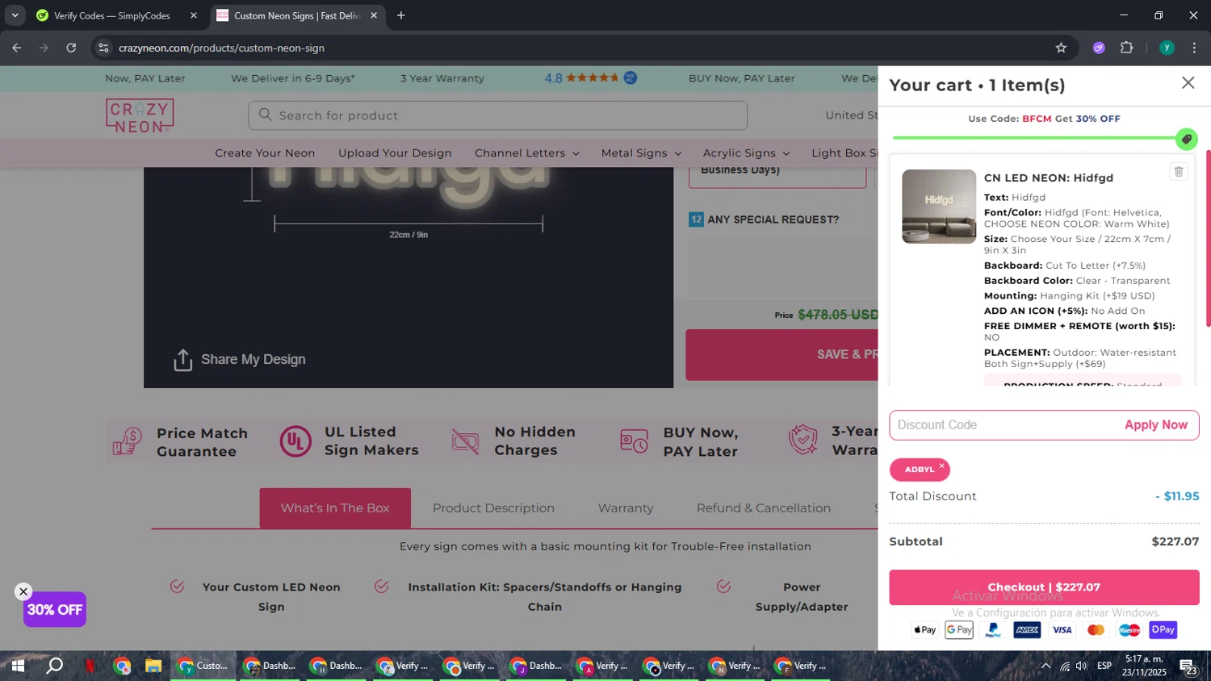Expand the Acrylic Signs dropdown
The width and height of the screenshot is (1211, 681).
tap(746, 153)
